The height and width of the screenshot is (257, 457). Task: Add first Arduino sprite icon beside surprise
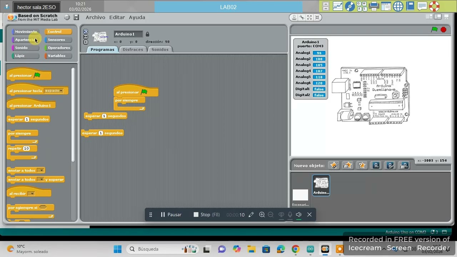(x=376, y=165)
